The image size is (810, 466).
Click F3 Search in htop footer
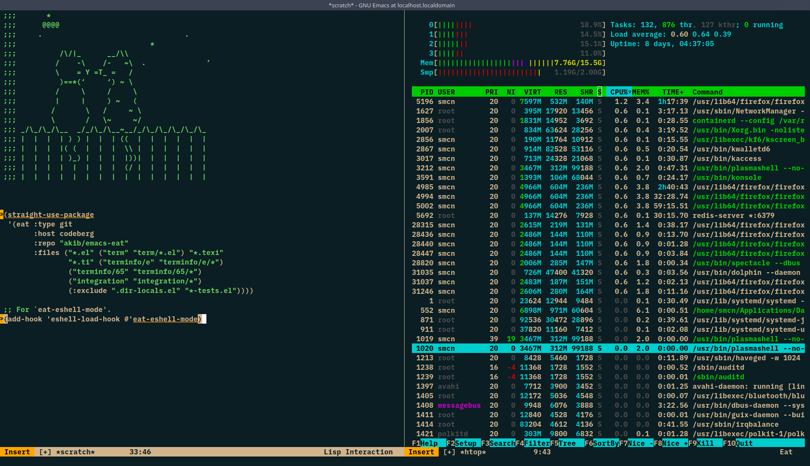[x=498, y=443]
